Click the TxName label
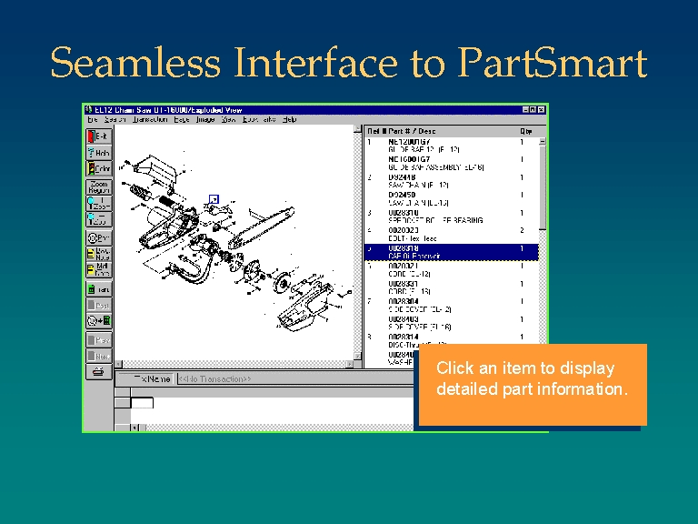This screenshot has height=524, width=698. [152, 379]
